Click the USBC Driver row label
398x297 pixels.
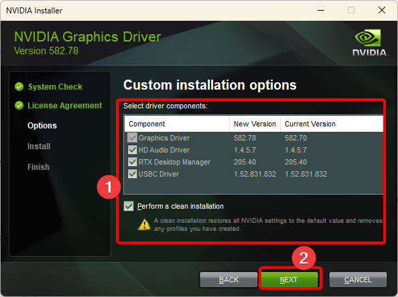[x=159, y=174]
